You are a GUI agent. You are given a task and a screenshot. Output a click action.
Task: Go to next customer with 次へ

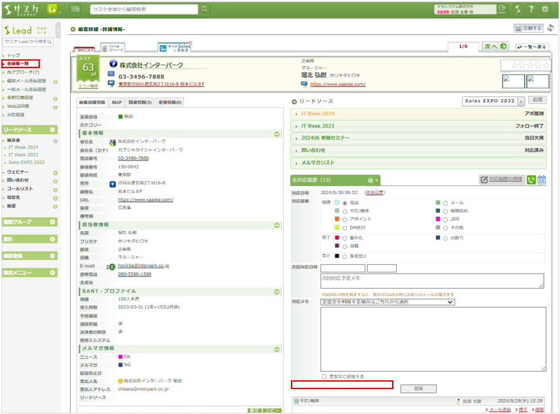click(495, 47)
